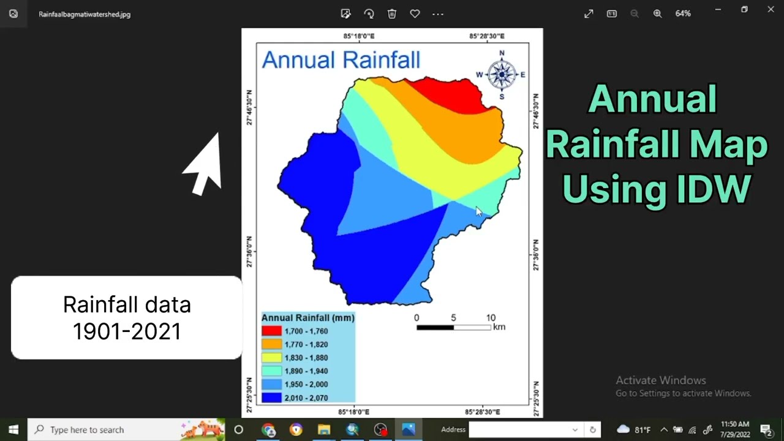
Task: Click the displayed rainfall map image
Action: [x=392, y=223]
